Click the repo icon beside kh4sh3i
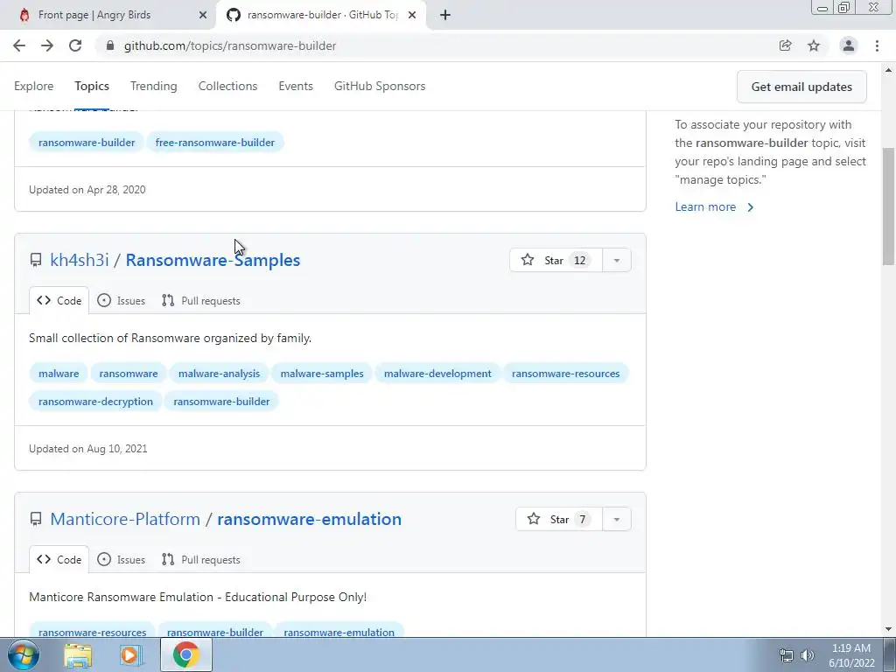Image resolution: width=896 pixels, height=672 pixels. click(x=36, y=261)
